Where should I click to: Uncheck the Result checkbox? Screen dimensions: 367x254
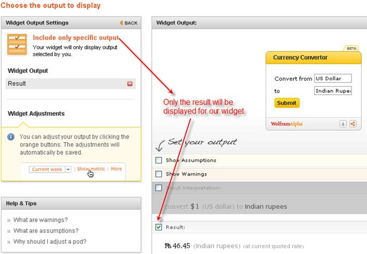(159, 227)
